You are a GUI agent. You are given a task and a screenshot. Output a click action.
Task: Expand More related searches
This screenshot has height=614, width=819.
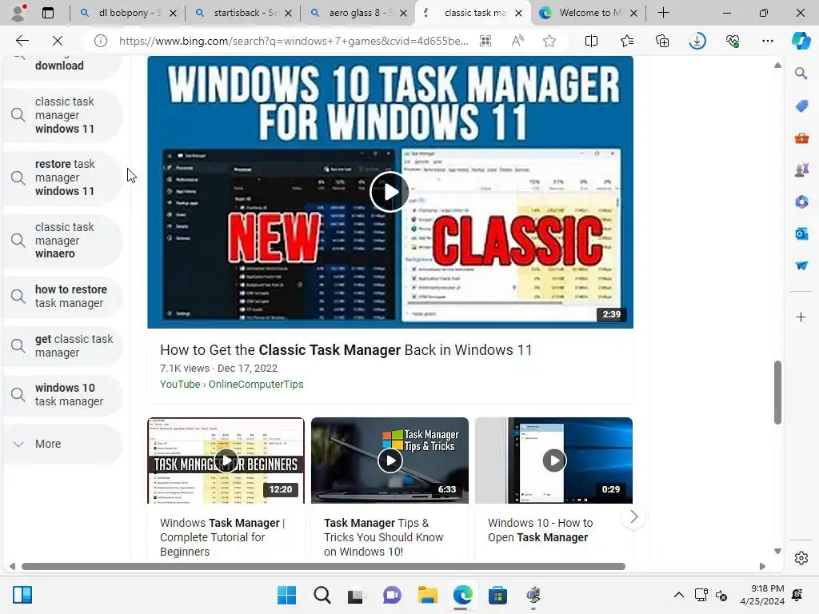(62, 444)
